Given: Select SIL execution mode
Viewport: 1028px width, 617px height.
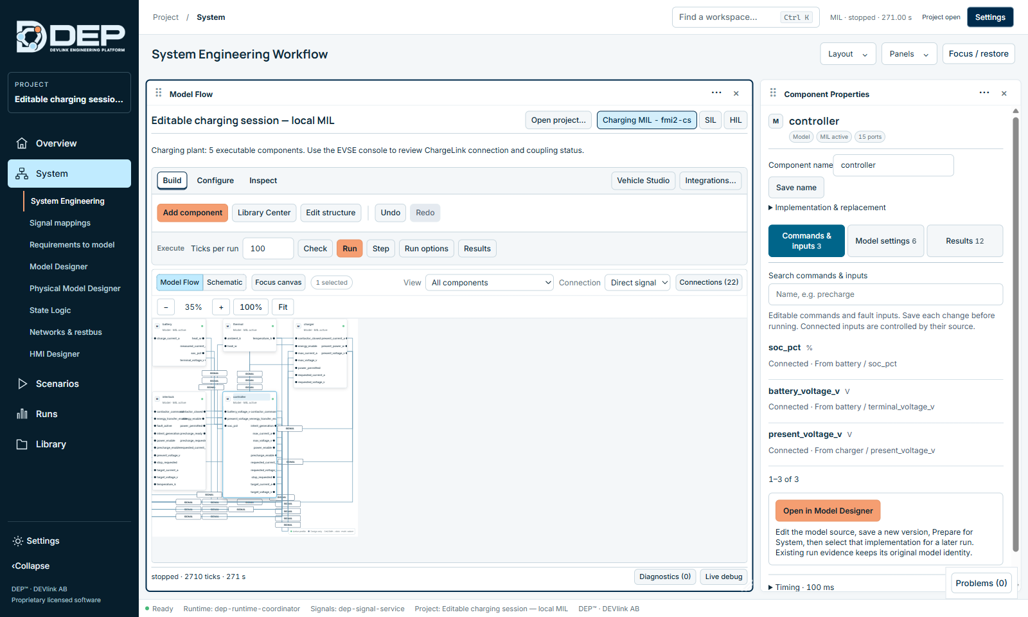Looking at the screenshot, I should [x=711, y=120].
